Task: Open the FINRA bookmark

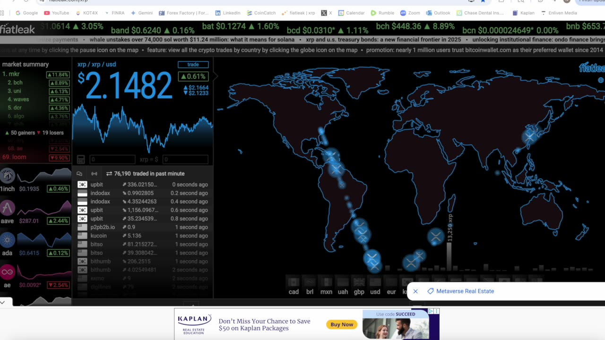Action: tap(114, 13)
